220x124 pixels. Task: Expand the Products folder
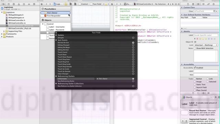(2, 37)
